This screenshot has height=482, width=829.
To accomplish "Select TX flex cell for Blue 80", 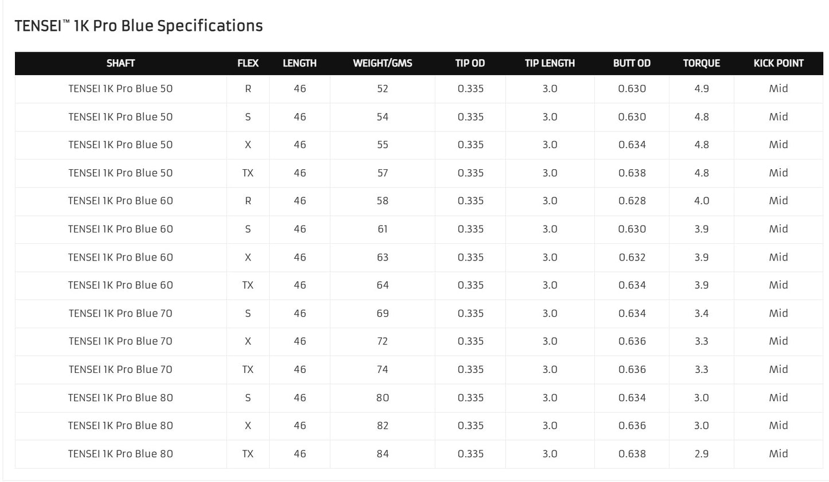I will [248, 454].
